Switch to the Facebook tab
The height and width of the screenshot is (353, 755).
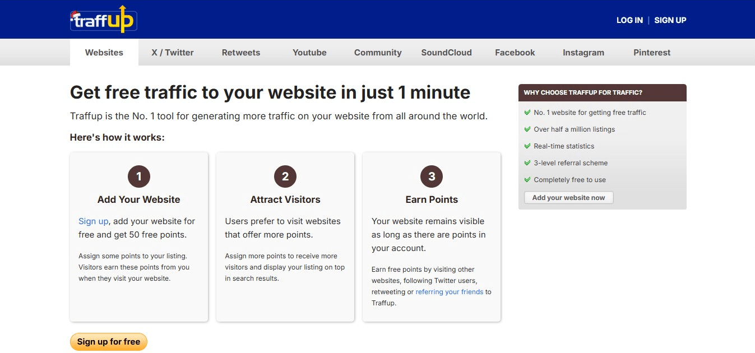coord(515,52)
